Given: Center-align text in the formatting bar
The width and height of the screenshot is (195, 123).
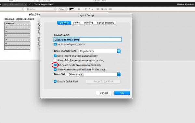Looking at the screenshot, I should click(102, 9).
